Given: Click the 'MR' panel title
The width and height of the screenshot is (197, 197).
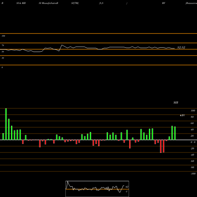Looking at the screenshot, I should (176, 102).
